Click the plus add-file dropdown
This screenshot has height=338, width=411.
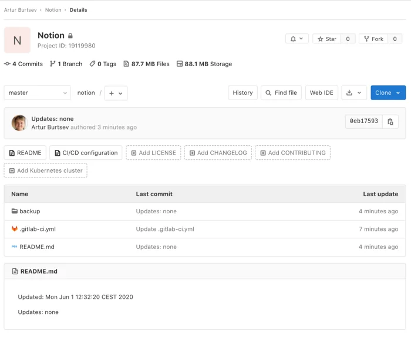116,93
